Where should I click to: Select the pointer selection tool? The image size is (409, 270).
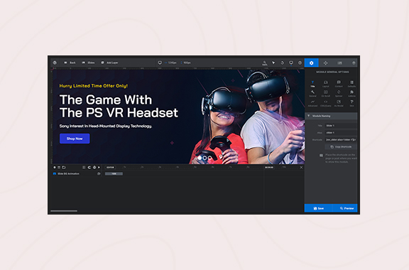click(273, 63)
